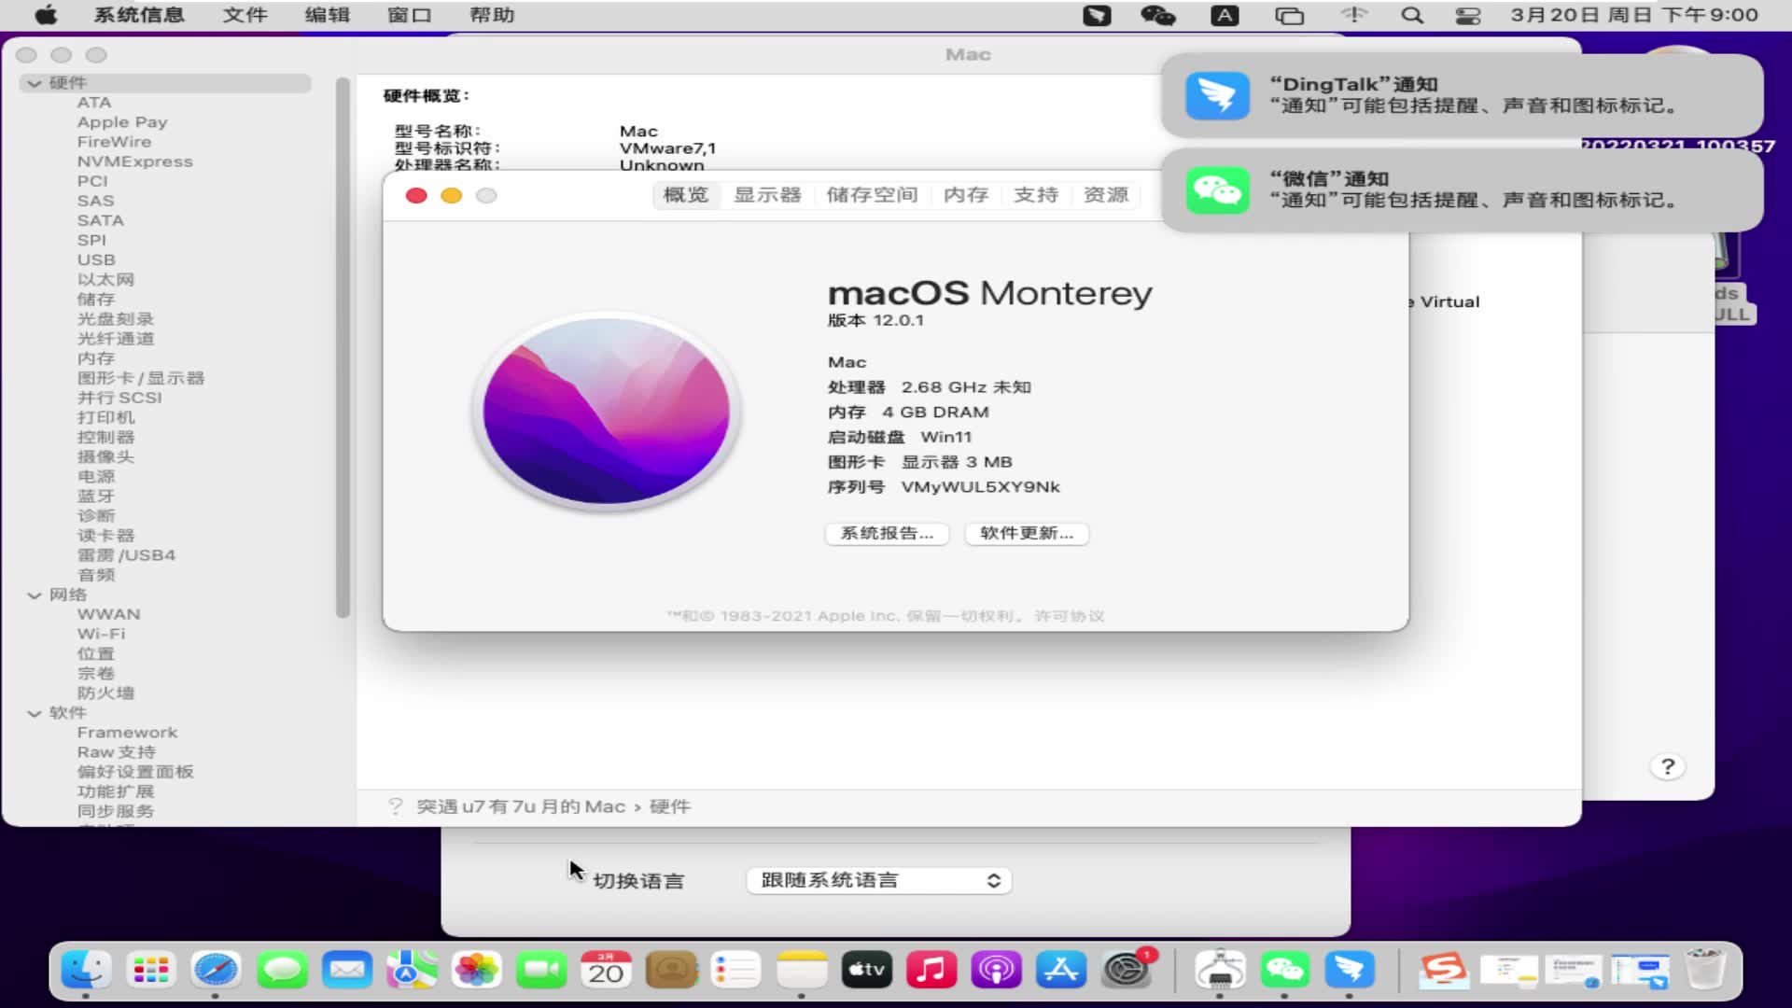The height and width of the screenshot is (1008, 1792).
Task: Click the sidebar vertical scrollbar
Action: [x=343, y=347]
